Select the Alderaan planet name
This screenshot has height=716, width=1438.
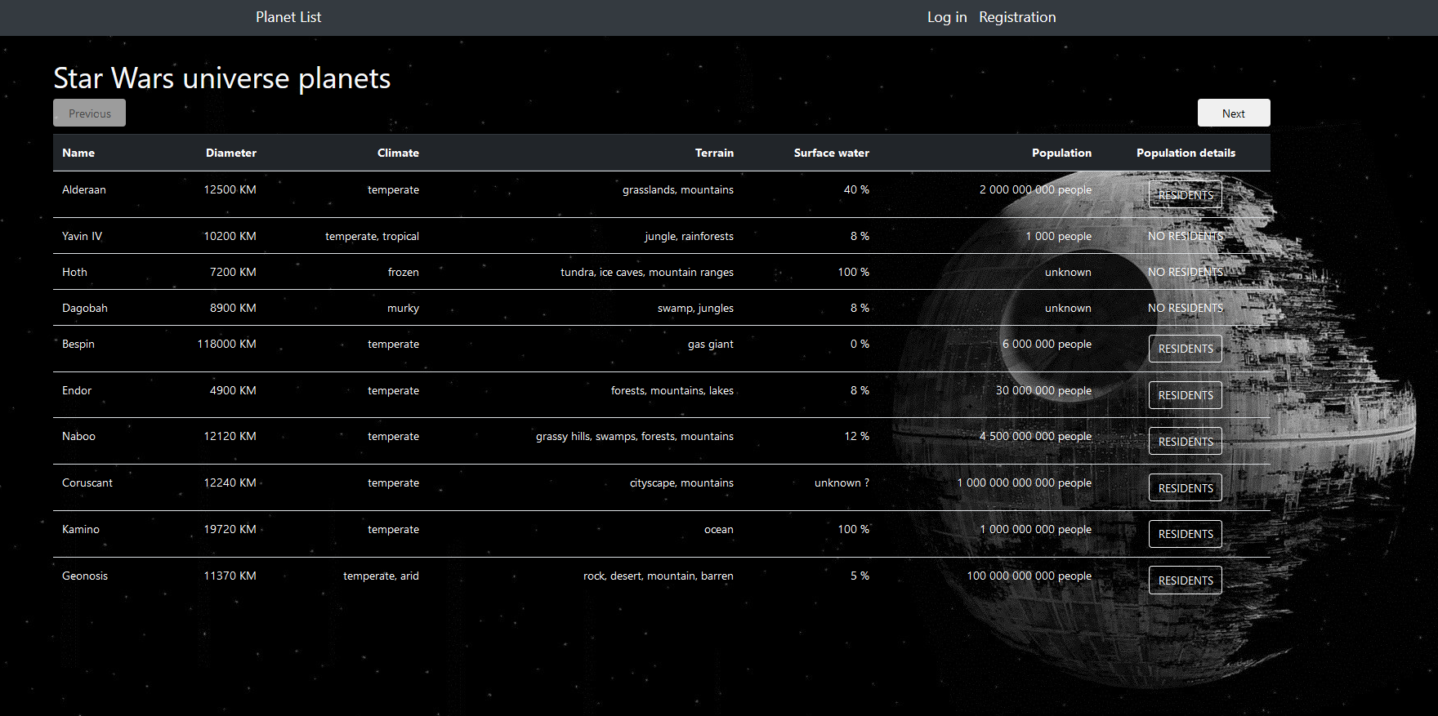coord(84,189)
